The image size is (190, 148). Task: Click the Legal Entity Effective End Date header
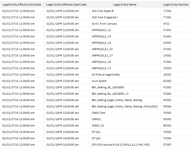[x=22, y=4]
